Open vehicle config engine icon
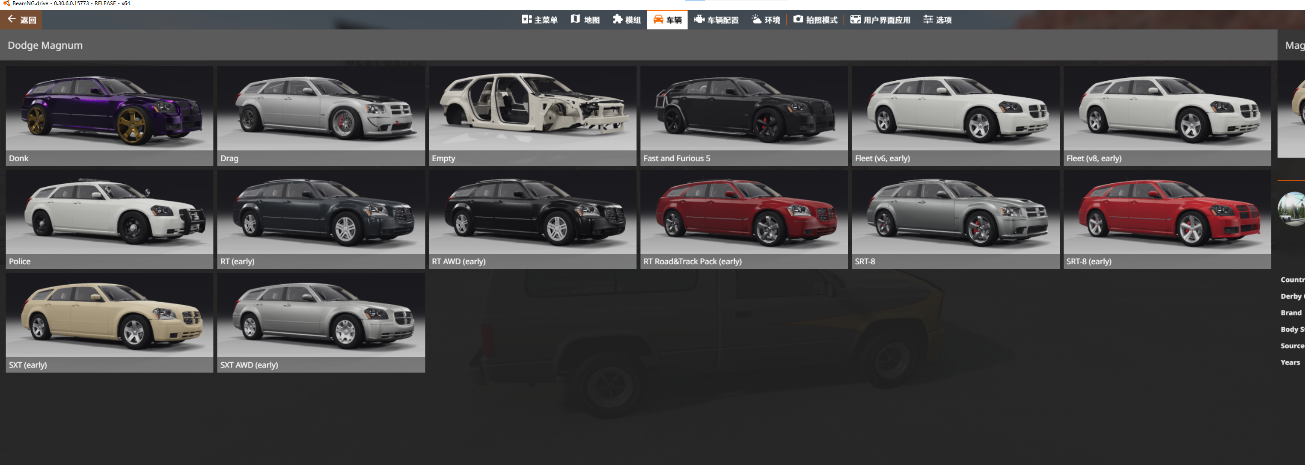The height and width of the screenshot is (465, 1305). [x=699, y=19]
